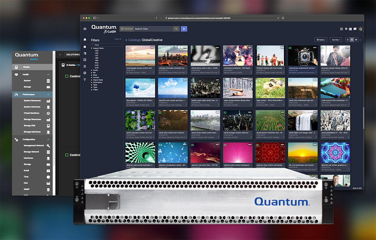Collapse the Aspect Ratio filter group
Image resolution: width=376 pixels, height=240 pixels.
tap(91, 48)
